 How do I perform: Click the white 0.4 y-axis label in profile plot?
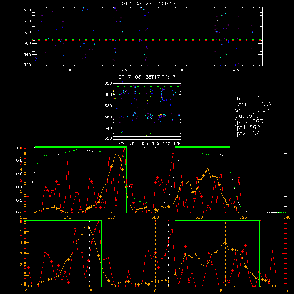click(x=19, y=187)
